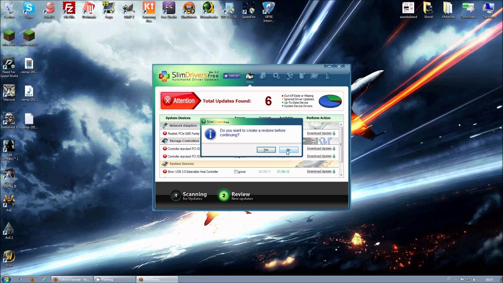Viewport: 503px width, 283px height.
Task: Open the Skype desktop shortcut
Action: [29, 10]
